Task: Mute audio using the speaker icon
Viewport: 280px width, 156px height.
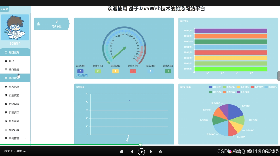Action: coord(161,152)
